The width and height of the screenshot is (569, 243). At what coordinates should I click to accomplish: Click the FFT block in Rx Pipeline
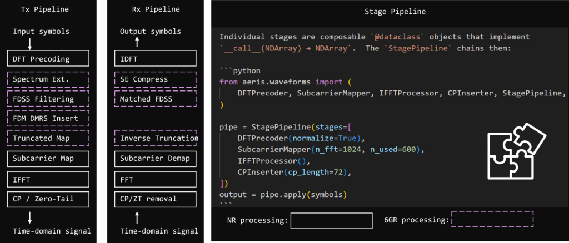coord(156,179)
